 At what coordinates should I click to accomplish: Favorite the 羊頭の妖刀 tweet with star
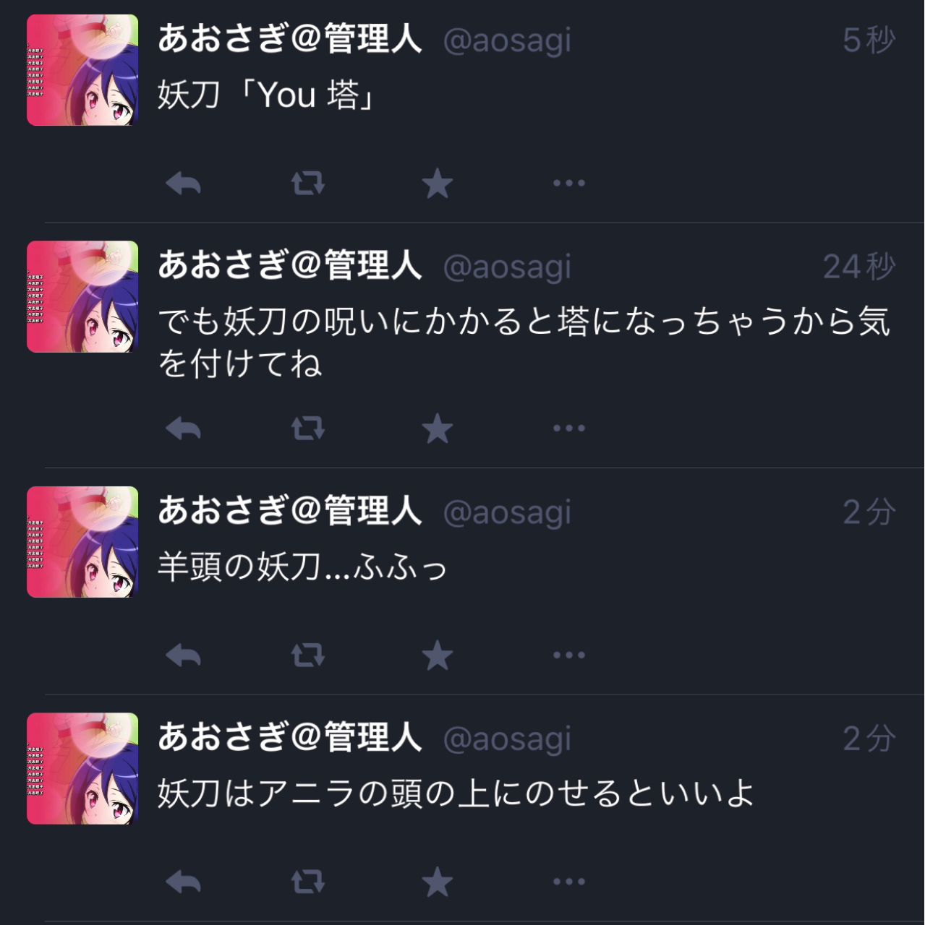(x=438, y=655)
